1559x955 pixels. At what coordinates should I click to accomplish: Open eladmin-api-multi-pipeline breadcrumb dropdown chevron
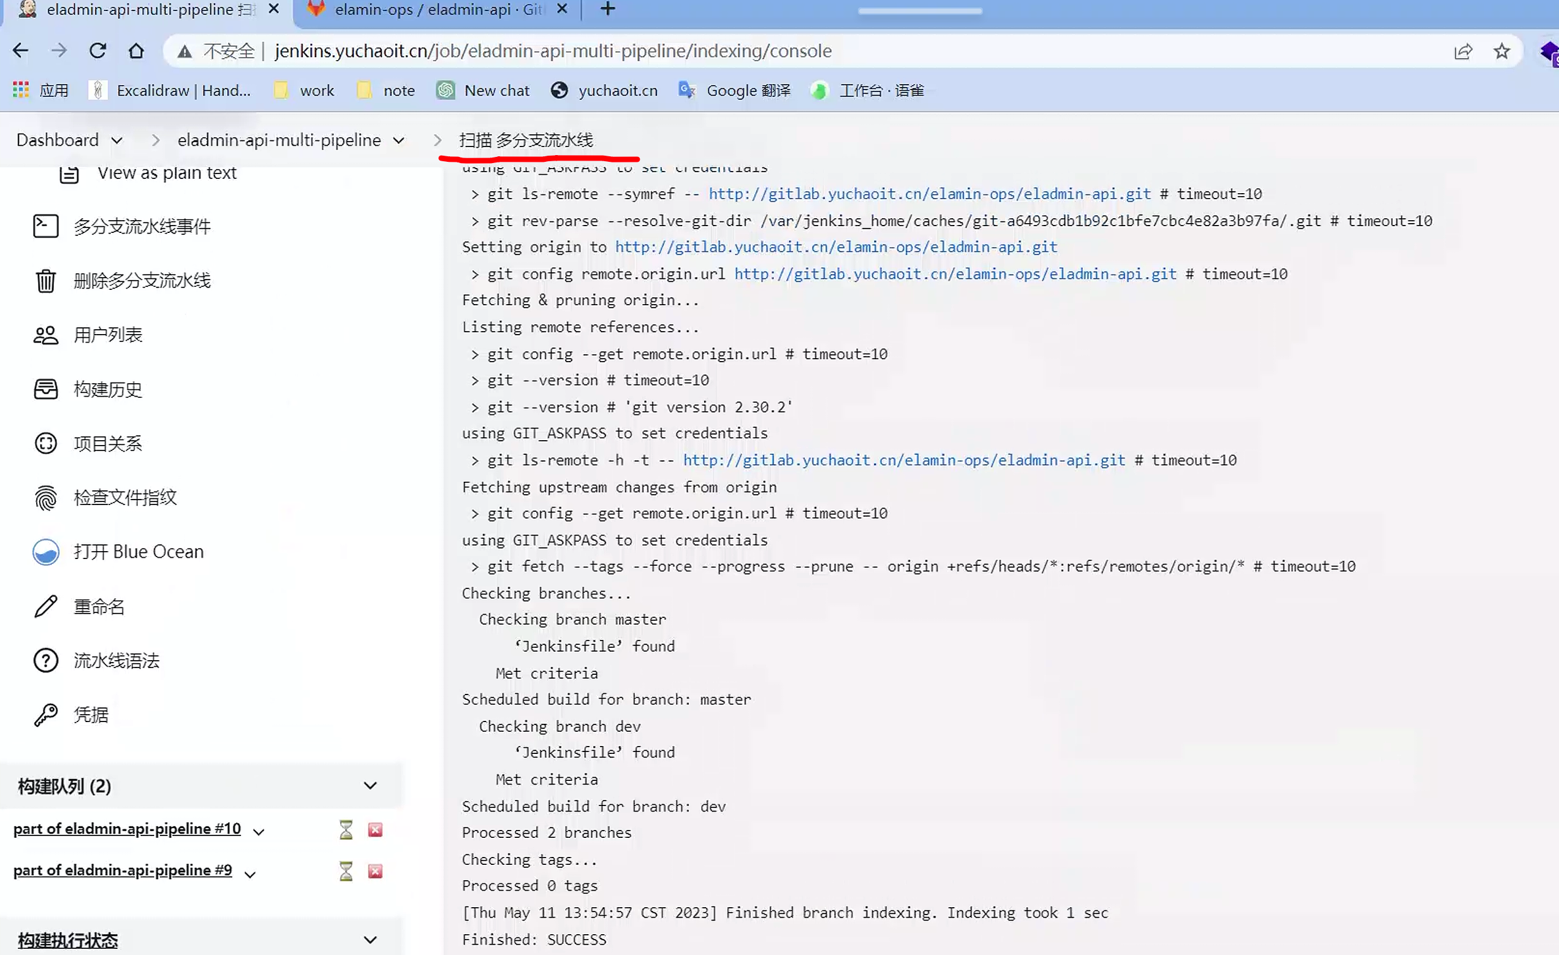click(x=398, y=140)
